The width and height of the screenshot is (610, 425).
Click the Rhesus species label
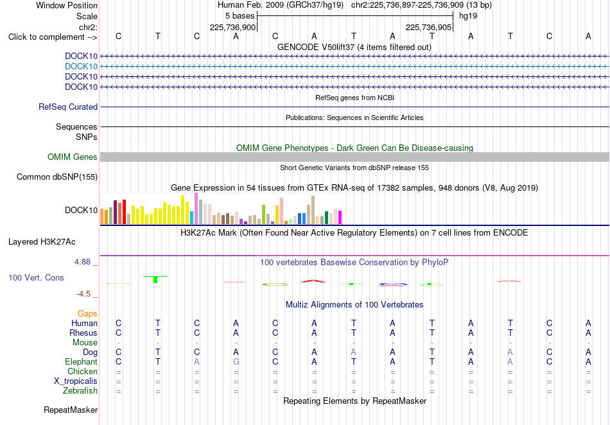point(83,333)
